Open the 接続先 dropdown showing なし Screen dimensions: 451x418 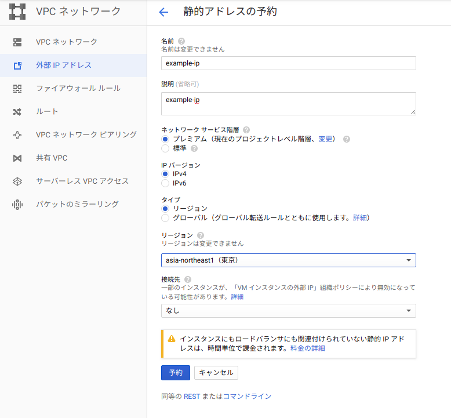click(x=289, y=311)
